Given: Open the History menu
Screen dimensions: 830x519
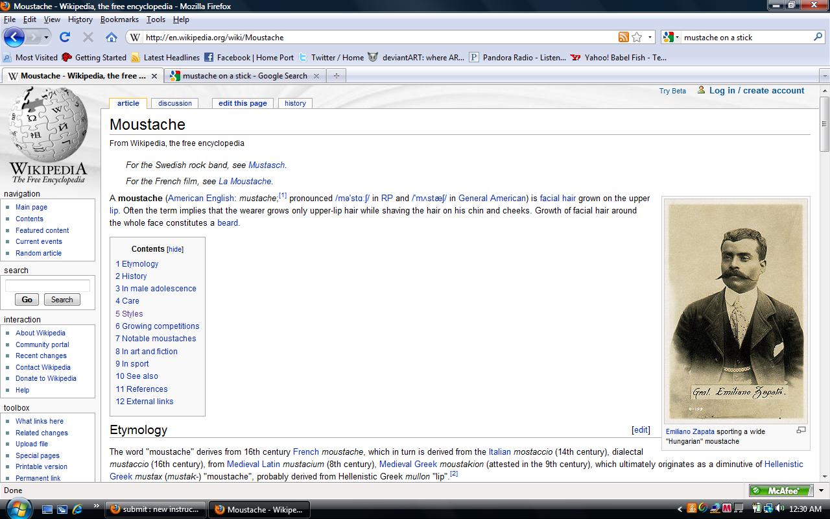Looking at the screenshot, I should 80,19.
